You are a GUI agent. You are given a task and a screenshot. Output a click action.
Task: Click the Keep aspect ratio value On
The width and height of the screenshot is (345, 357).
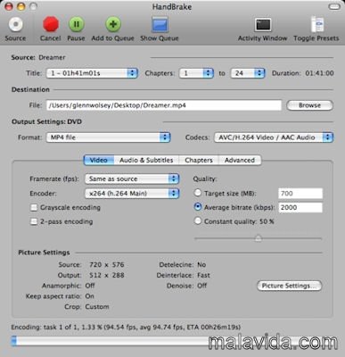(89, 296)
